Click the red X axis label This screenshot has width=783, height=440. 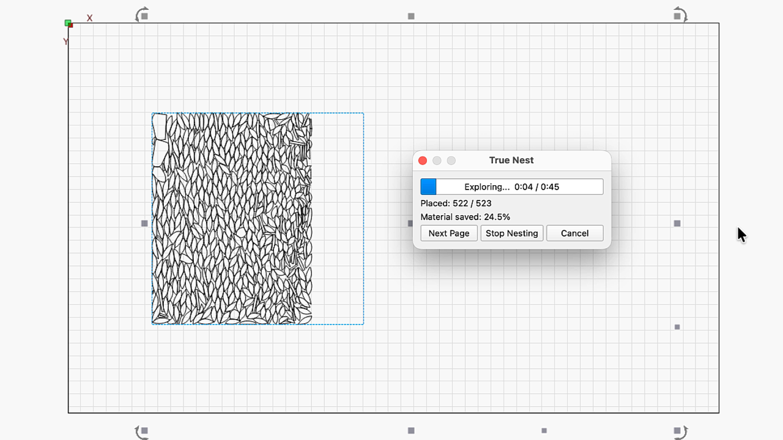[x=89, y=18]
